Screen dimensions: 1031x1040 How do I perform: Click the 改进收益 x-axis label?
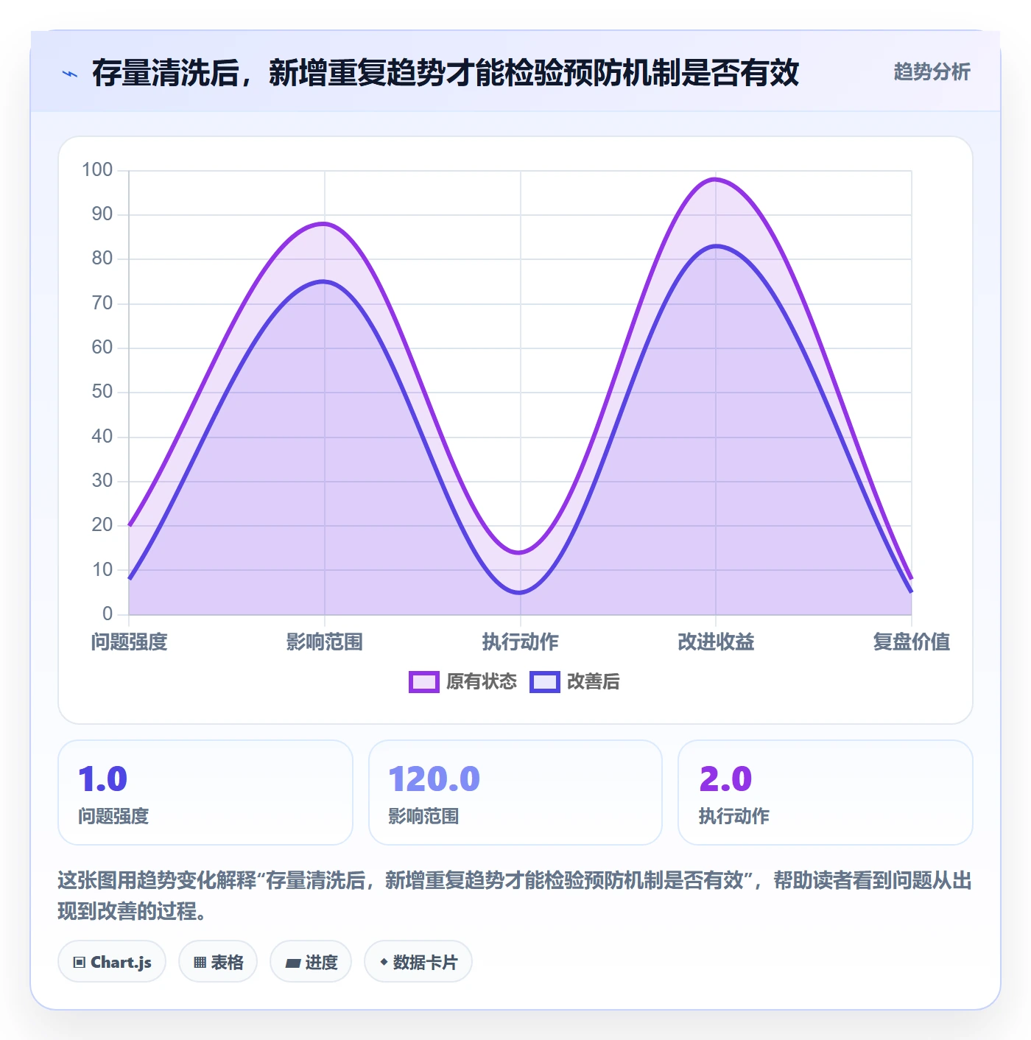coord(716,642)
